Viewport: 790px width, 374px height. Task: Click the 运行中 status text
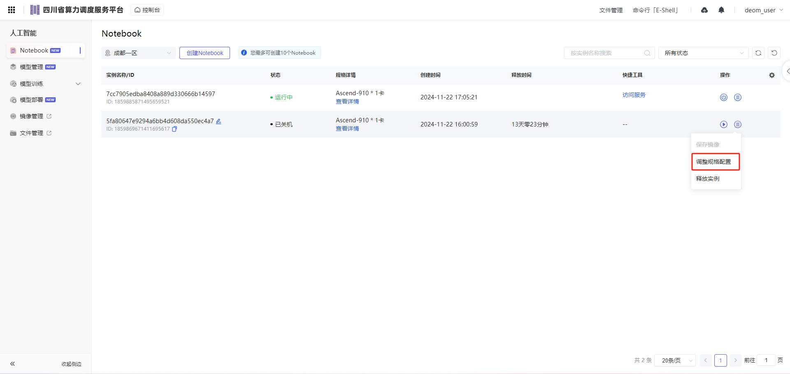tap(283, 97)
